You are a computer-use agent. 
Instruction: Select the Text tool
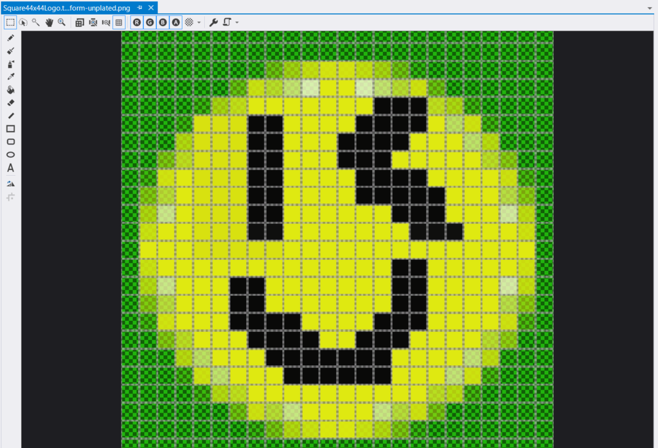tap(10, 168)
